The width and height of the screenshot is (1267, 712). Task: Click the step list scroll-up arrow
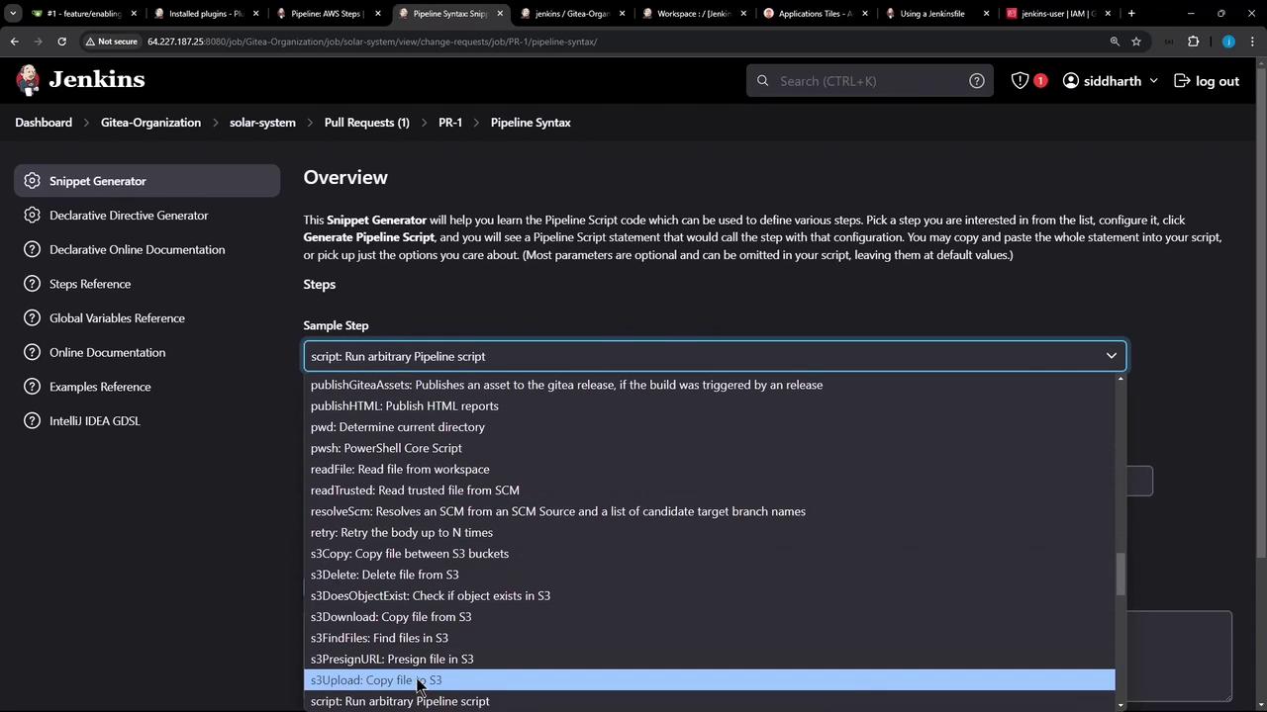click(x=1121, y=379)
